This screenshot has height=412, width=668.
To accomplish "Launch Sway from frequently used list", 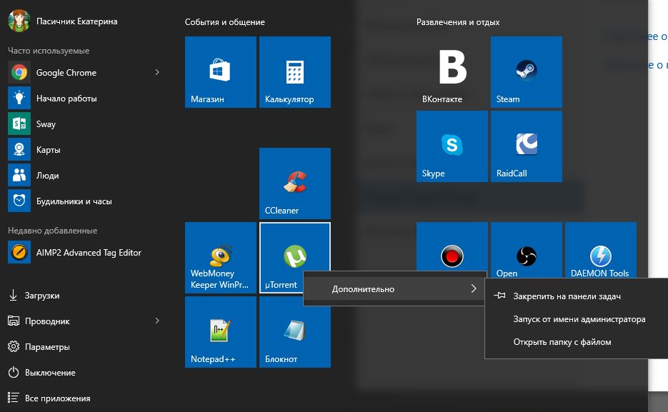I will click(19, 124).
